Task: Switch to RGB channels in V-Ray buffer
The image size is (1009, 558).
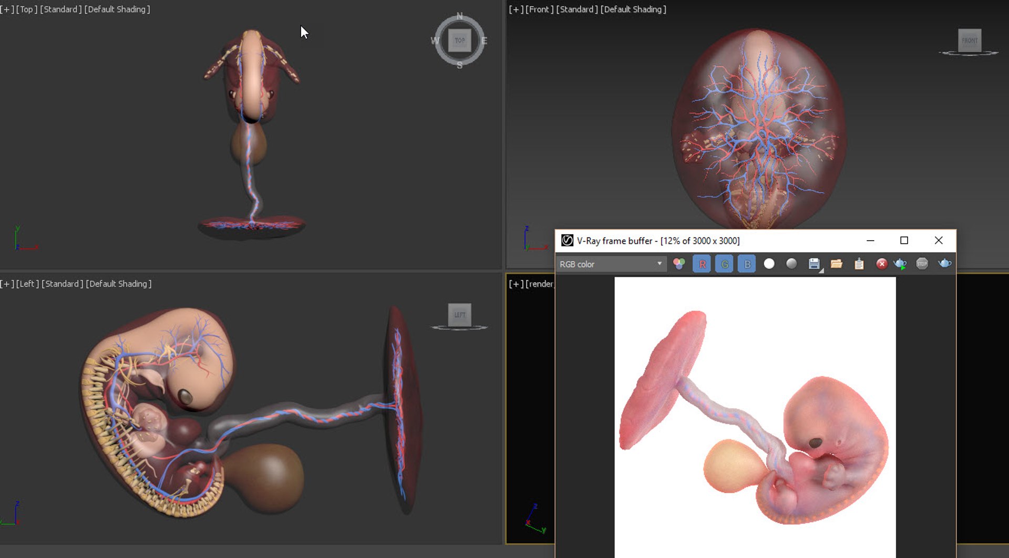Action: tap(679, 264)
